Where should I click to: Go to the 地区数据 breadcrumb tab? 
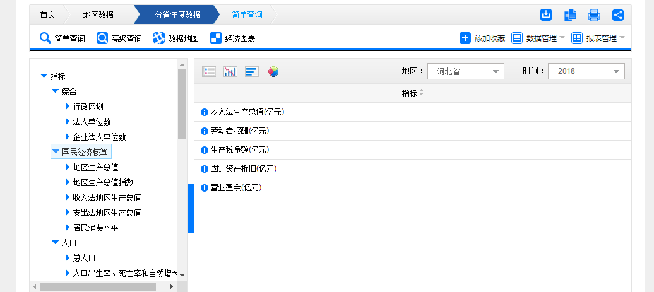[x=98, y=15]
